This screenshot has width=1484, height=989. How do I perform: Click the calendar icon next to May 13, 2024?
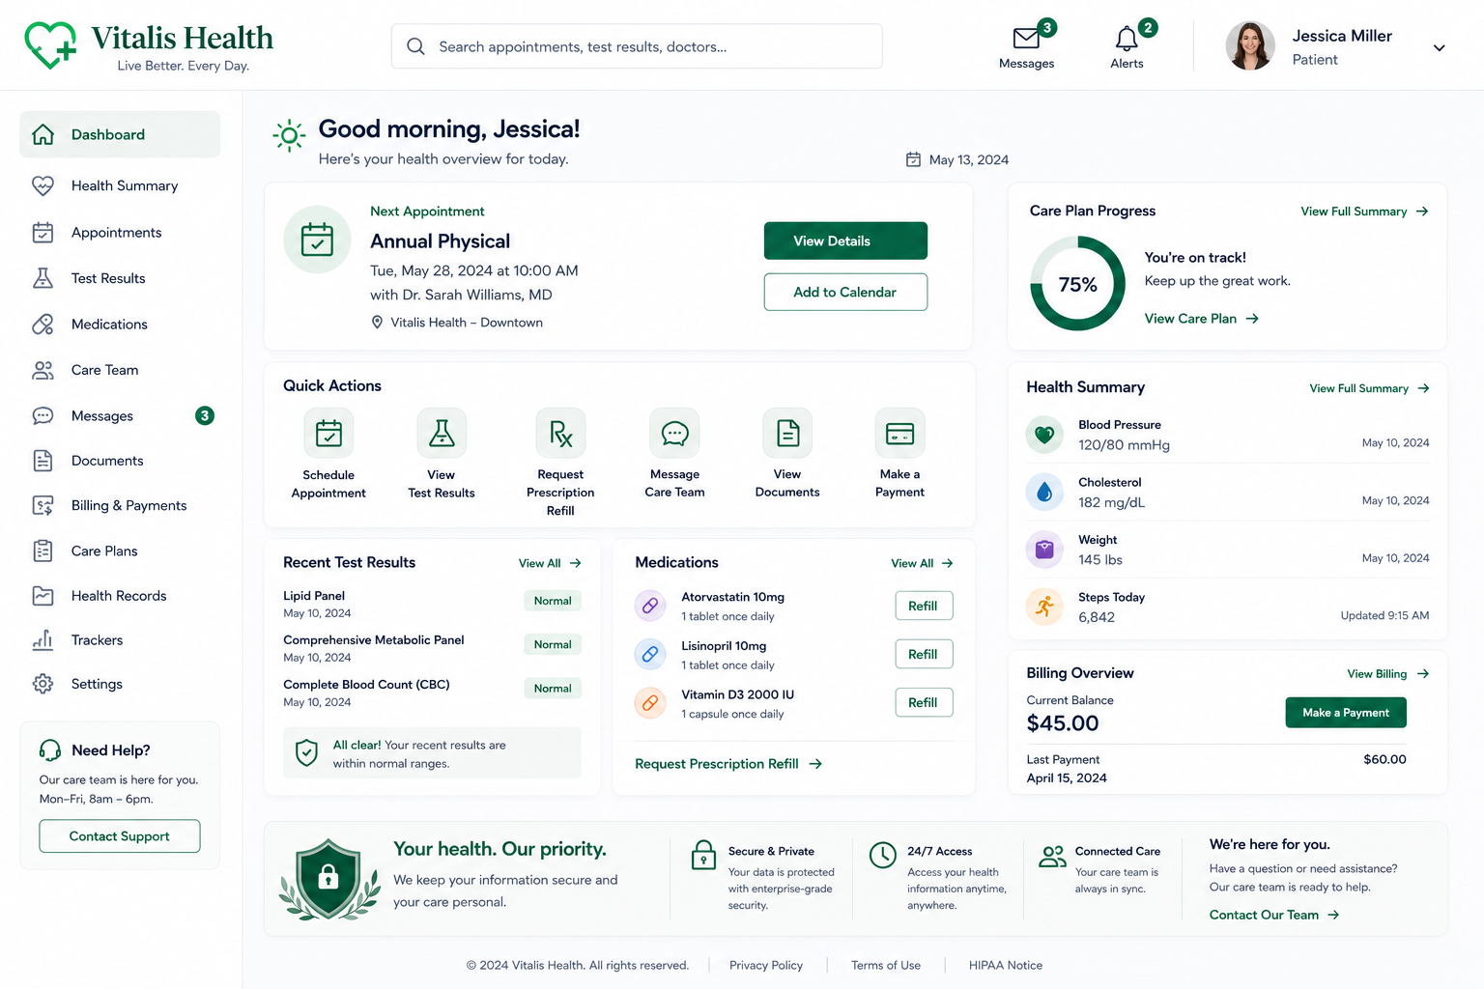click(x=913, y=159)
